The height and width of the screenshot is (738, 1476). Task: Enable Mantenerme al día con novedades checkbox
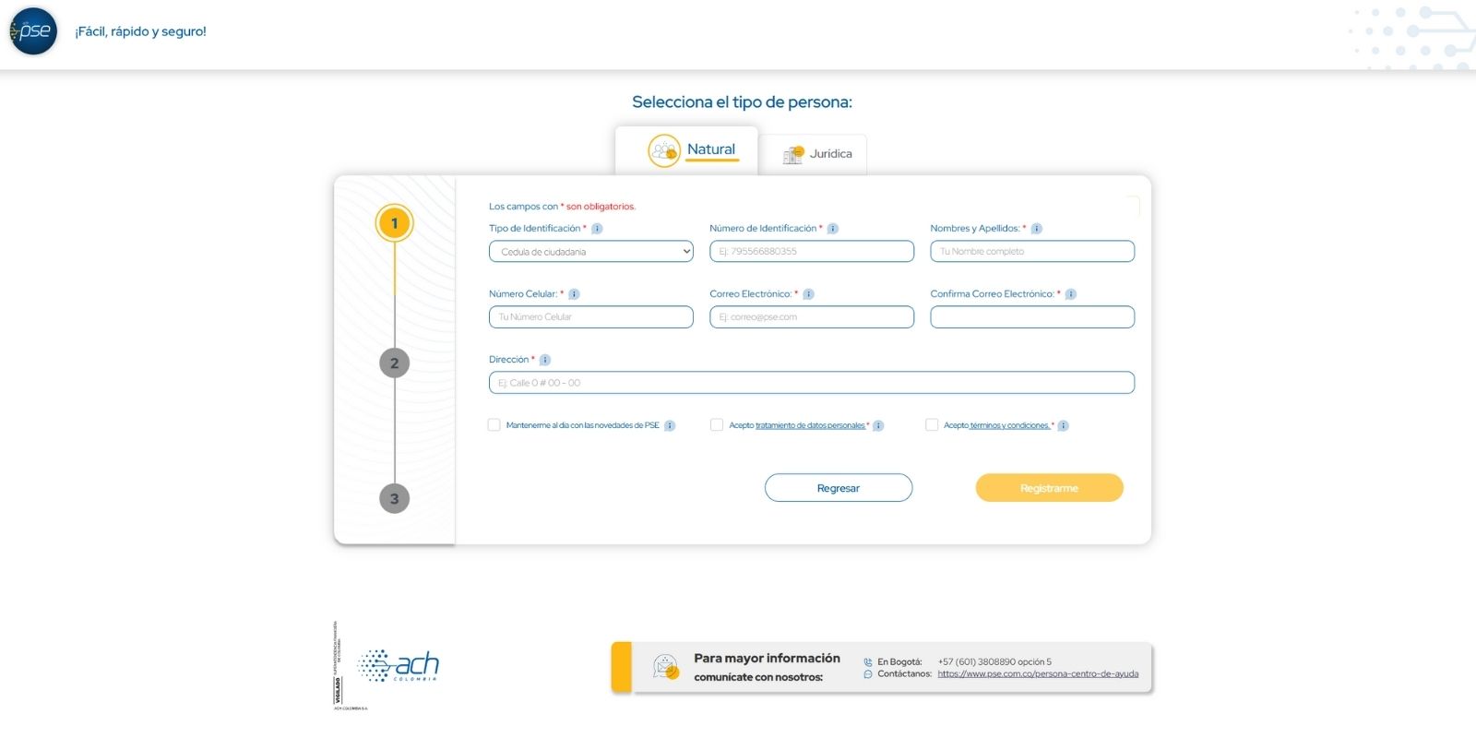494,425
